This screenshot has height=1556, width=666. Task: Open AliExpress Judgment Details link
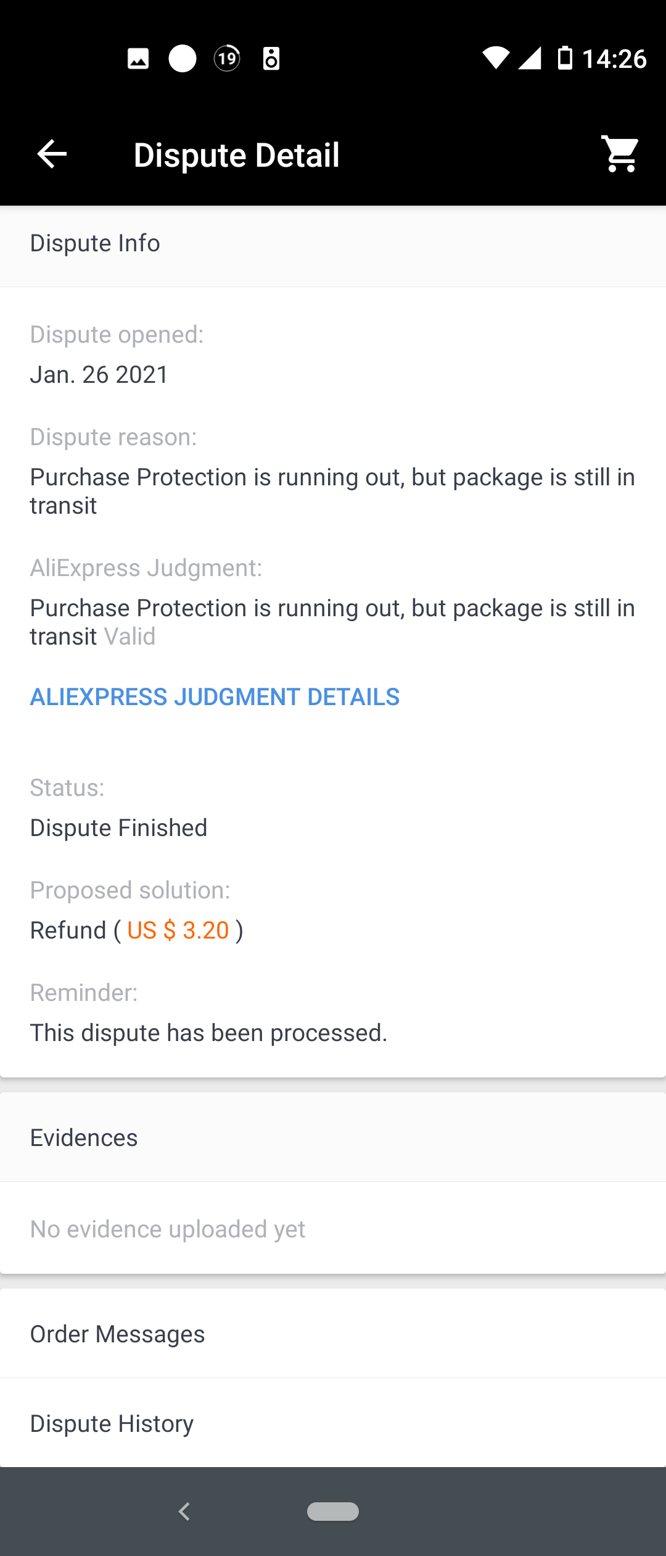(215, 697)
